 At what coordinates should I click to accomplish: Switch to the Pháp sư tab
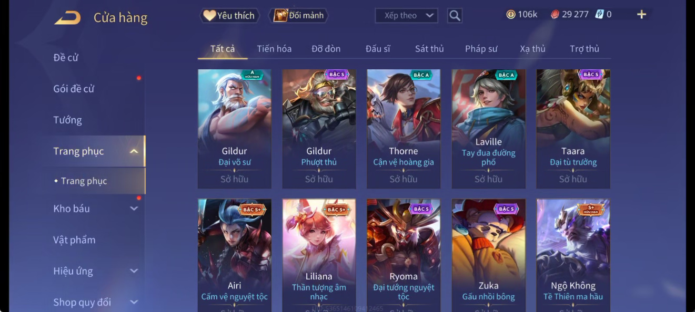pos(481,49)
